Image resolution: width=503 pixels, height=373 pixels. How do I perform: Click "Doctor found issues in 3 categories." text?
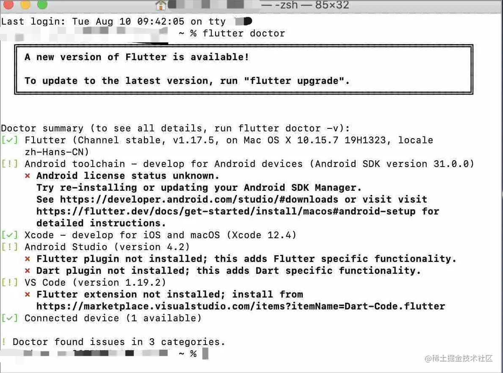[x=119, y=342]
